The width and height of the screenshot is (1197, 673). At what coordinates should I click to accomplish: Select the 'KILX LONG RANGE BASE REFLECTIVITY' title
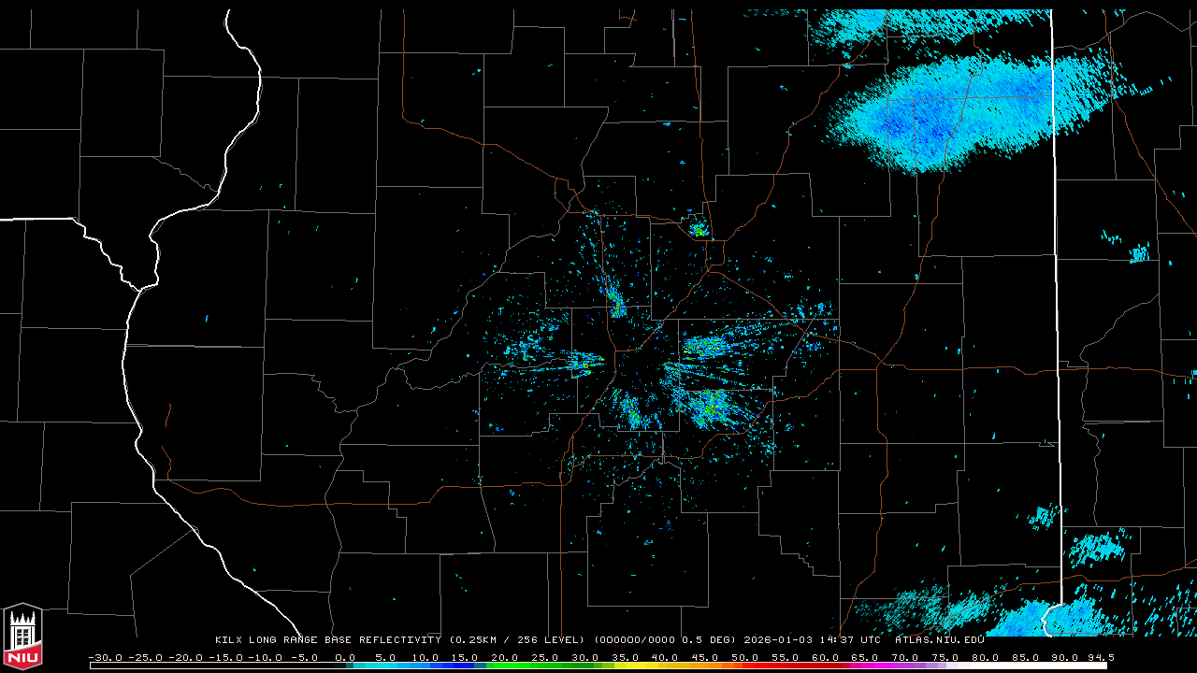coord(327,640)
